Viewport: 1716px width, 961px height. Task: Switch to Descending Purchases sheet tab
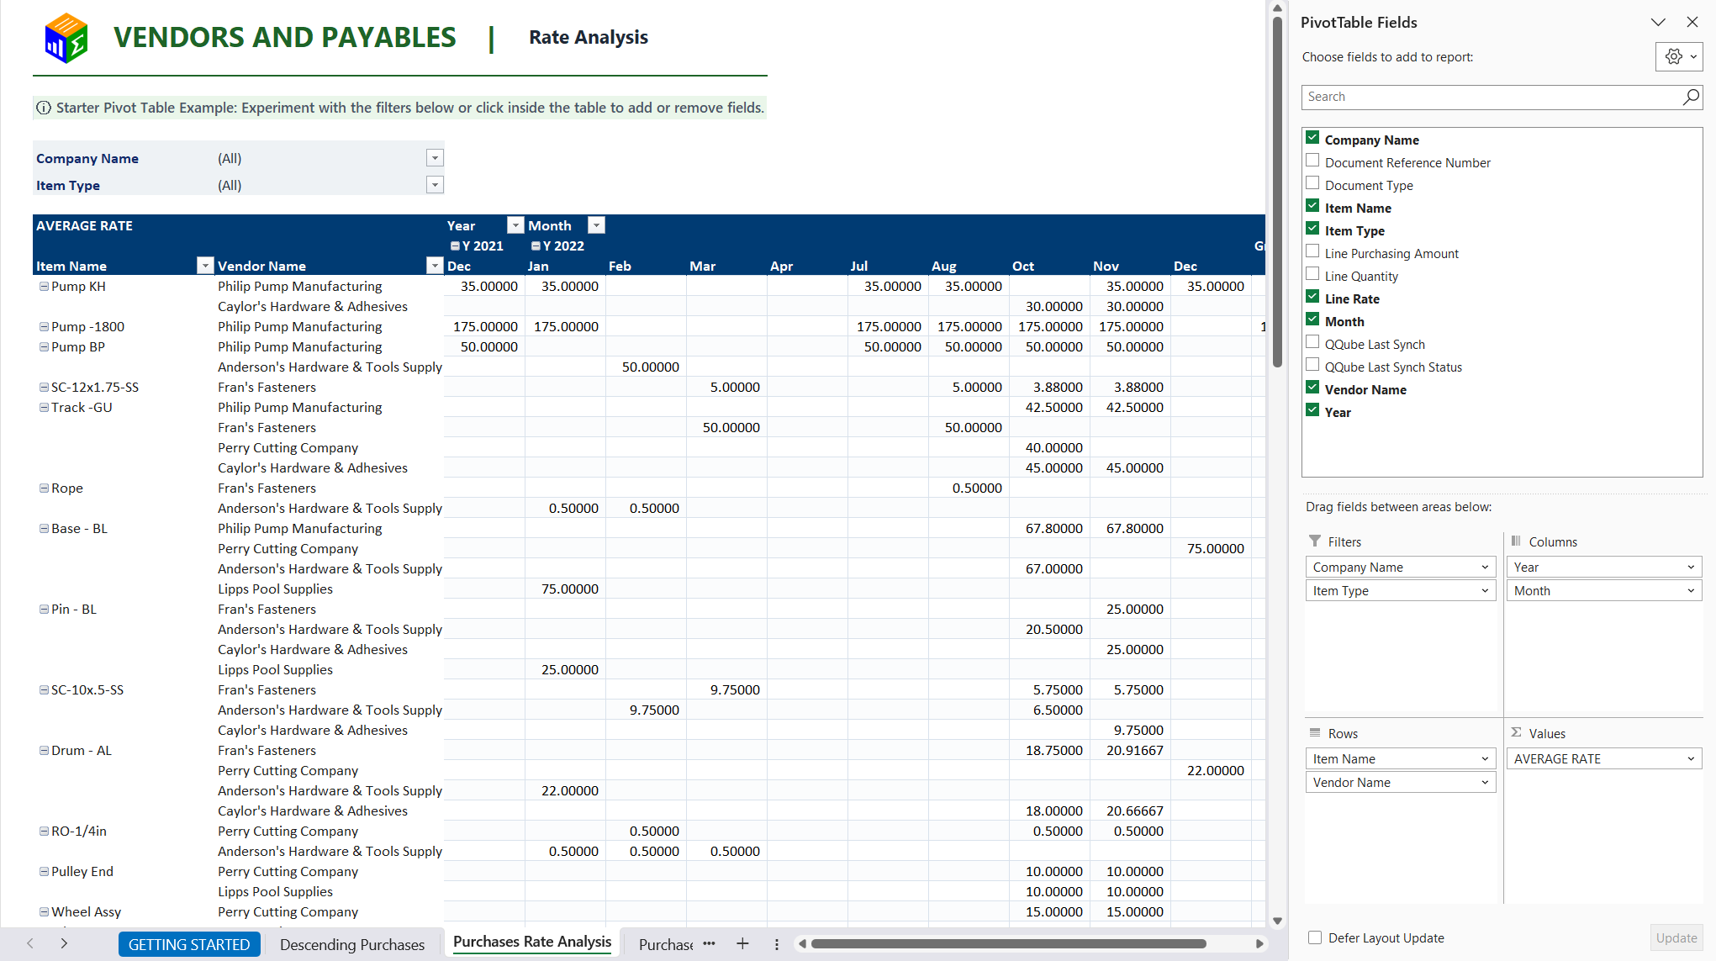tap(352, 944)
